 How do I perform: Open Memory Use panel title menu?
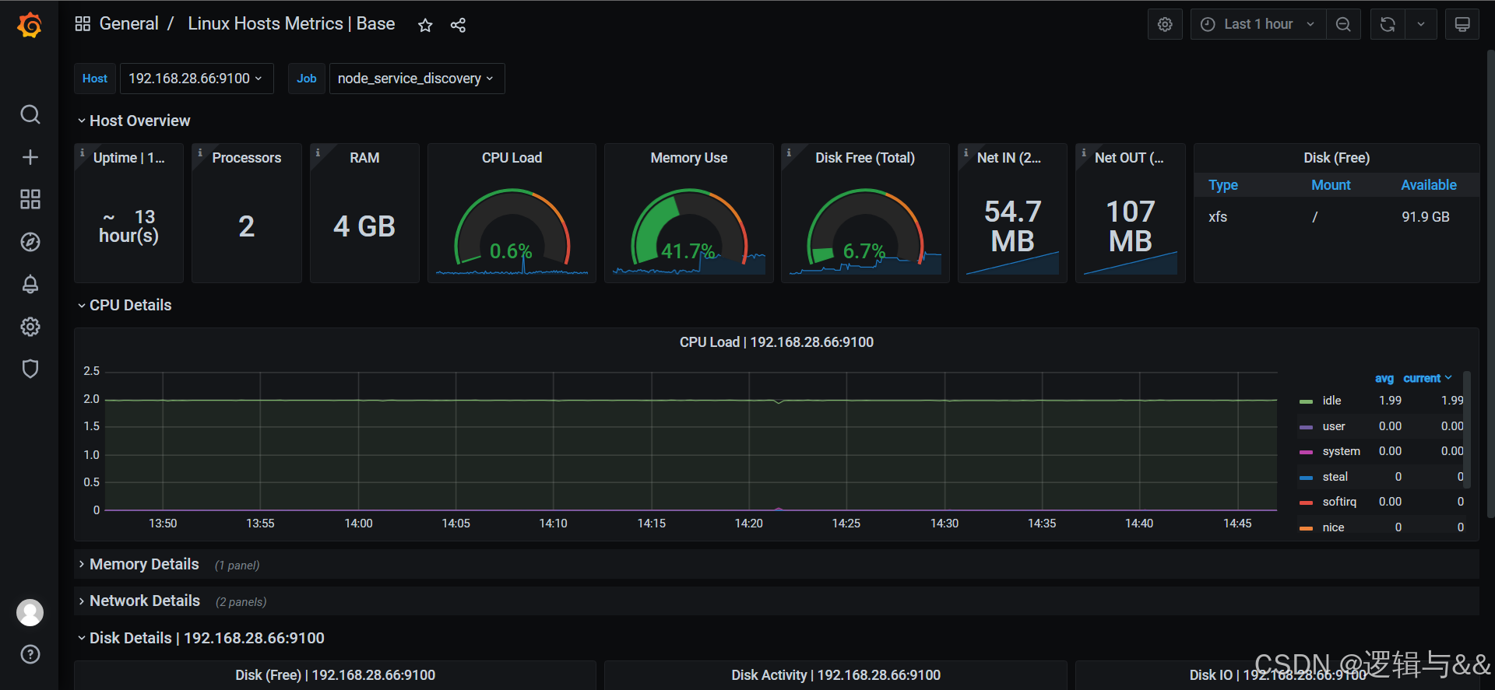(689, 158)
